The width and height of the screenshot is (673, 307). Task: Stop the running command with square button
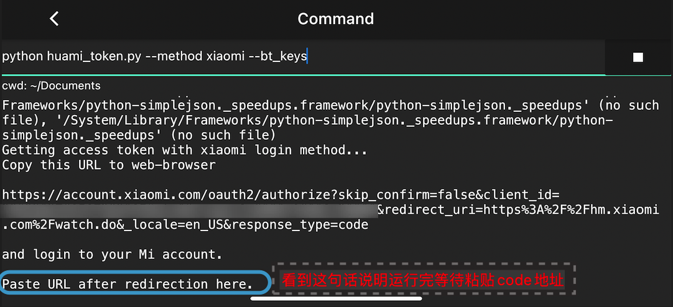(x=638, y=57)
